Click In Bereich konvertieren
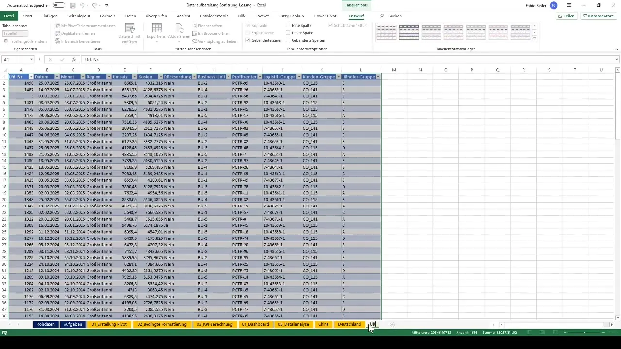This screenshot has height=349, width=621. click(77, 41)
